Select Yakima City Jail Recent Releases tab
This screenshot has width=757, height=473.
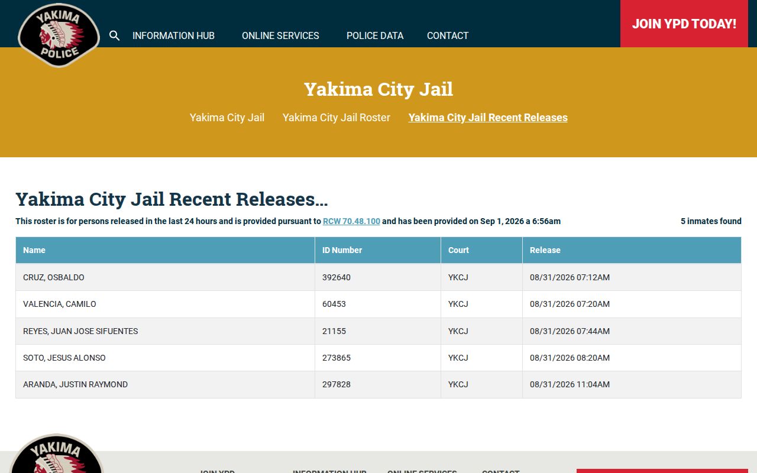488,118
